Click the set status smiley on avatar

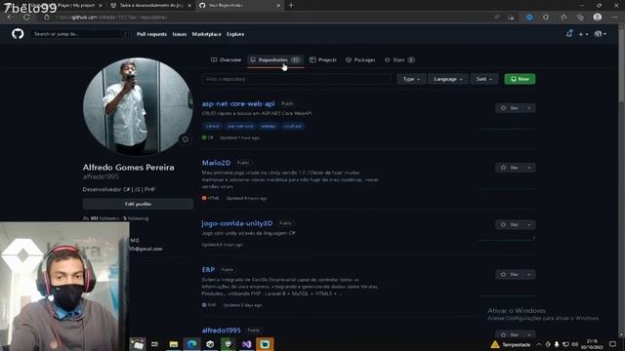click(185, 139)
